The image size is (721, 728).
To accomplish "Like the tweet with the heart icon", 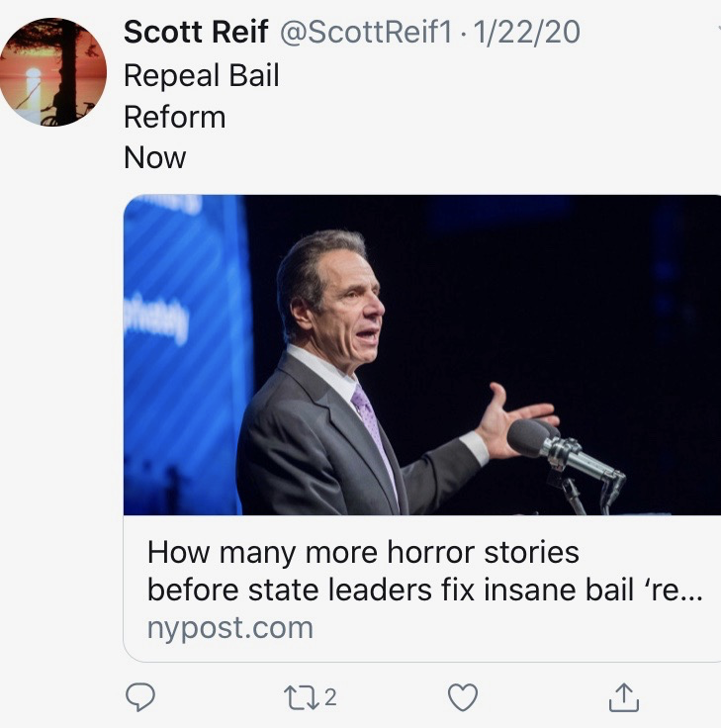I will tap(463, 698).
